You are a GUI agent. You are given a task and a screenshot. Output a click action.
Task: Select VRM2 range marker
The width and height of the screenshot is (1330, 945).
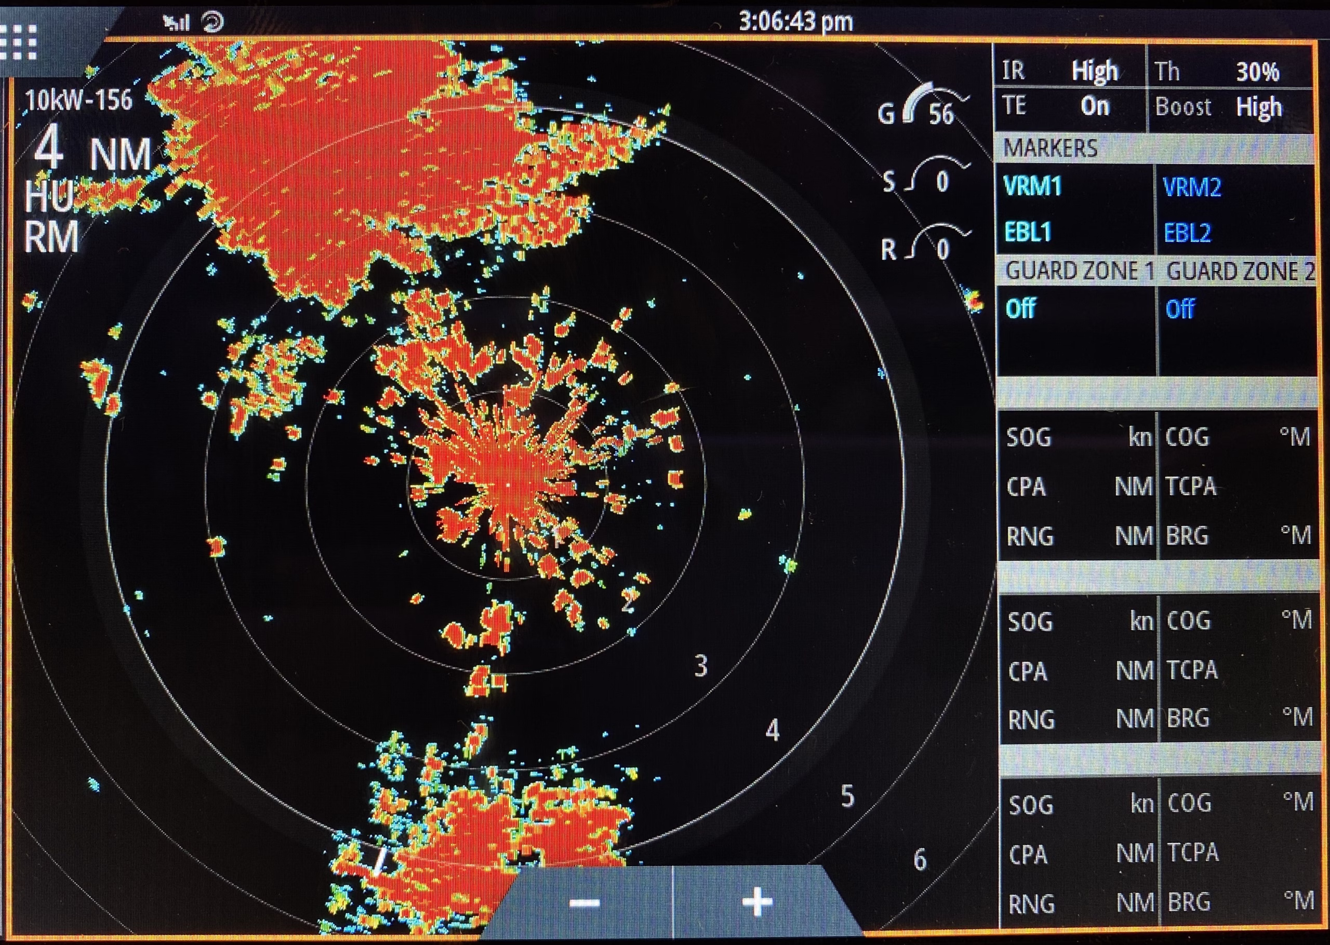[1191, 187]
